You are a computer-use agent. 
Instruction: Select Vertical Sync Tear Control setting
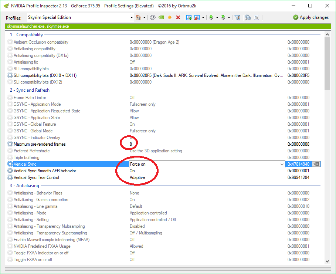[x=36, y=177]
